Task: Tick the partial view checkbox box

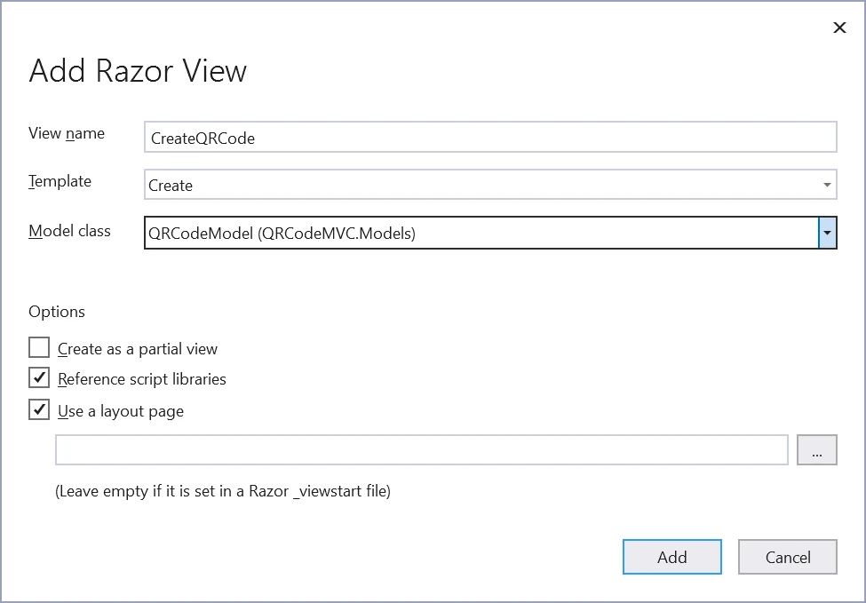Action: point(39,347)
